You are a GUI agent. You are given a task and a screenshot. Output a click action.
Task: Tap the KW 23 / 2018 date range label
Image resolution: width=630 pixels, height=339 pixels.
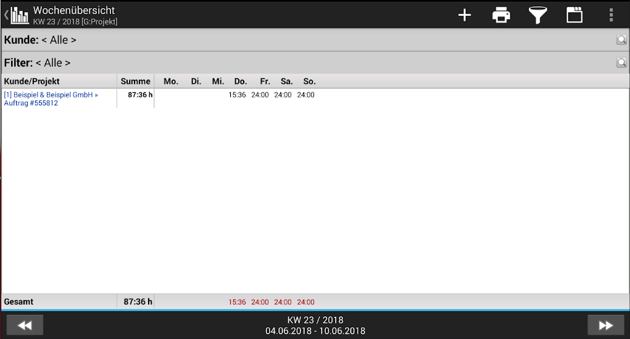(315, 325)
